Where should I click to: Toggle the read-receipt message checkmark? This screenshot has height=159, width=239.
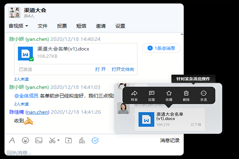click(x=95, y=140)
